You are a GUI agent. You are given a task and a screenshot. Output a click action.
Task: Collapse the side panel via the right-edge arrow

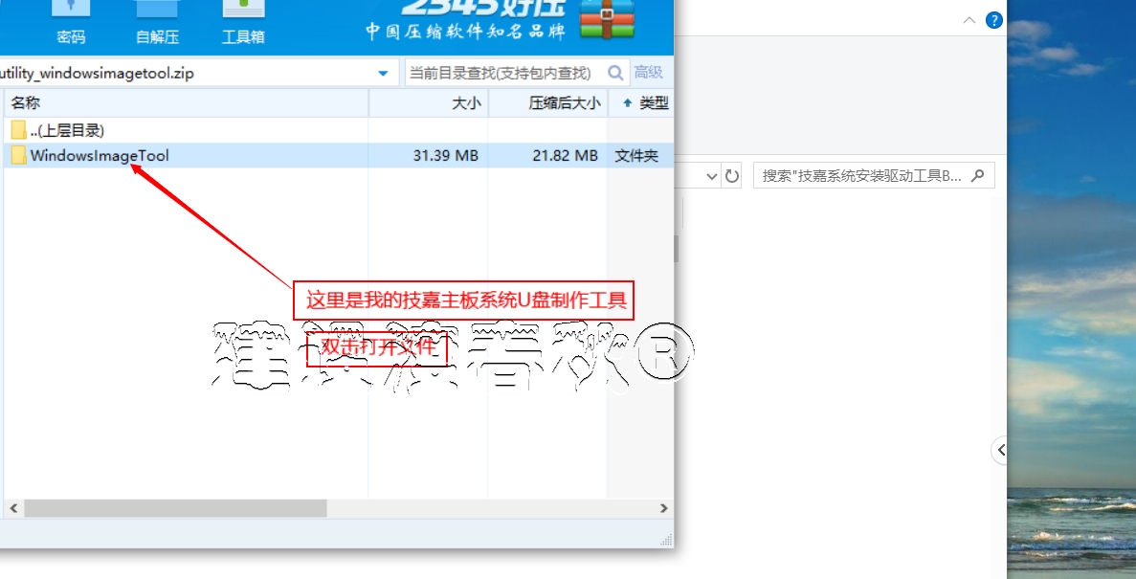[1001, 450]
